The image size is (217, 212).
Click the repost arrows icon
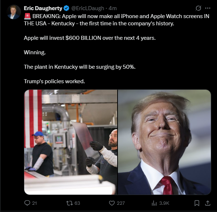pyautogui.click(x=69, y=203)
